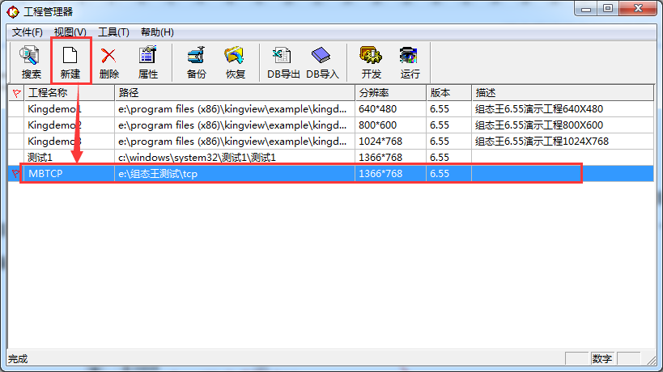Launch 开发 (Develop) environment icon
Viewport: 663px width, 372px height.
[x=371, y=62]
